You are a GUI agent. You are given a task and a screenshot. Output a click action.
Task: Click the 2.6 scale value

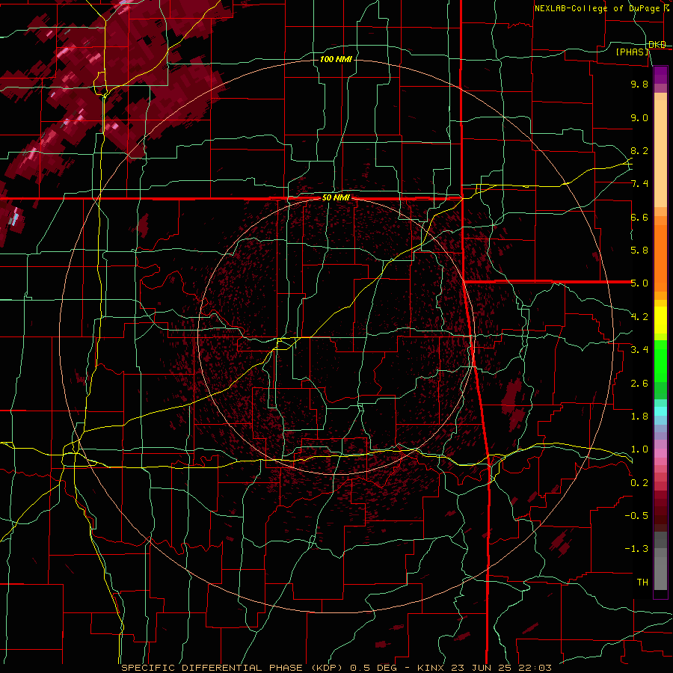pyautogui.click(x=639, y=384)
